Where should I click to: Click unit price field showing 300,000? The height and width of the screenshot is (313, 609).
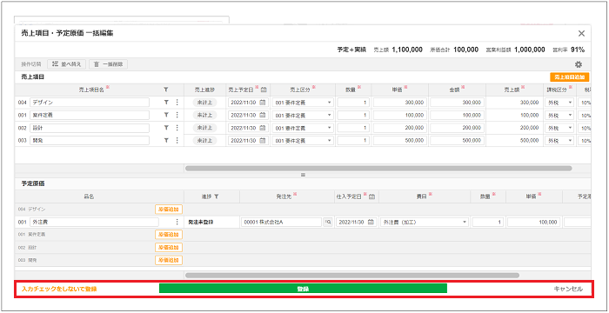[x=400, y=103]
